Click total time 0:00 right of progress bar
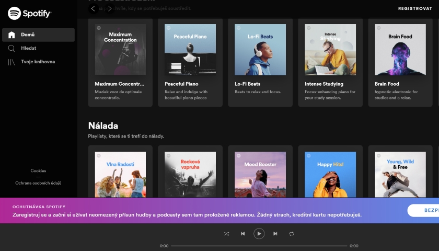This screenshot has height=251, width=439. [x=354, y=246]
